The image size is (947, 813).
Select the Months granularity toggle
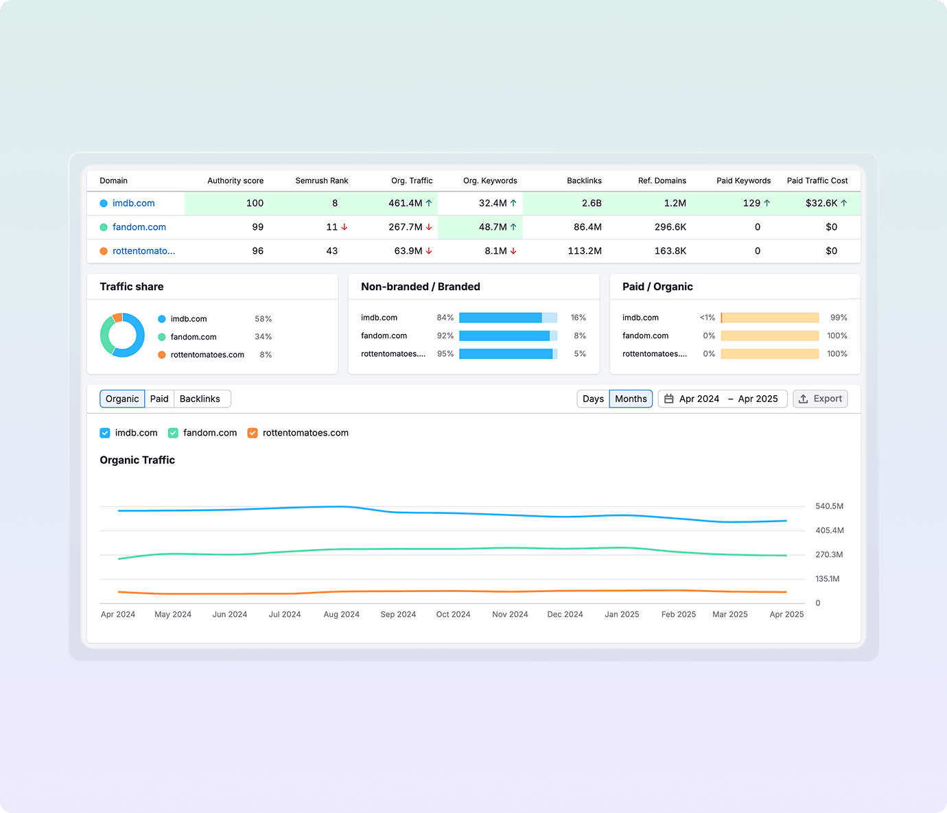pos(631,399)
